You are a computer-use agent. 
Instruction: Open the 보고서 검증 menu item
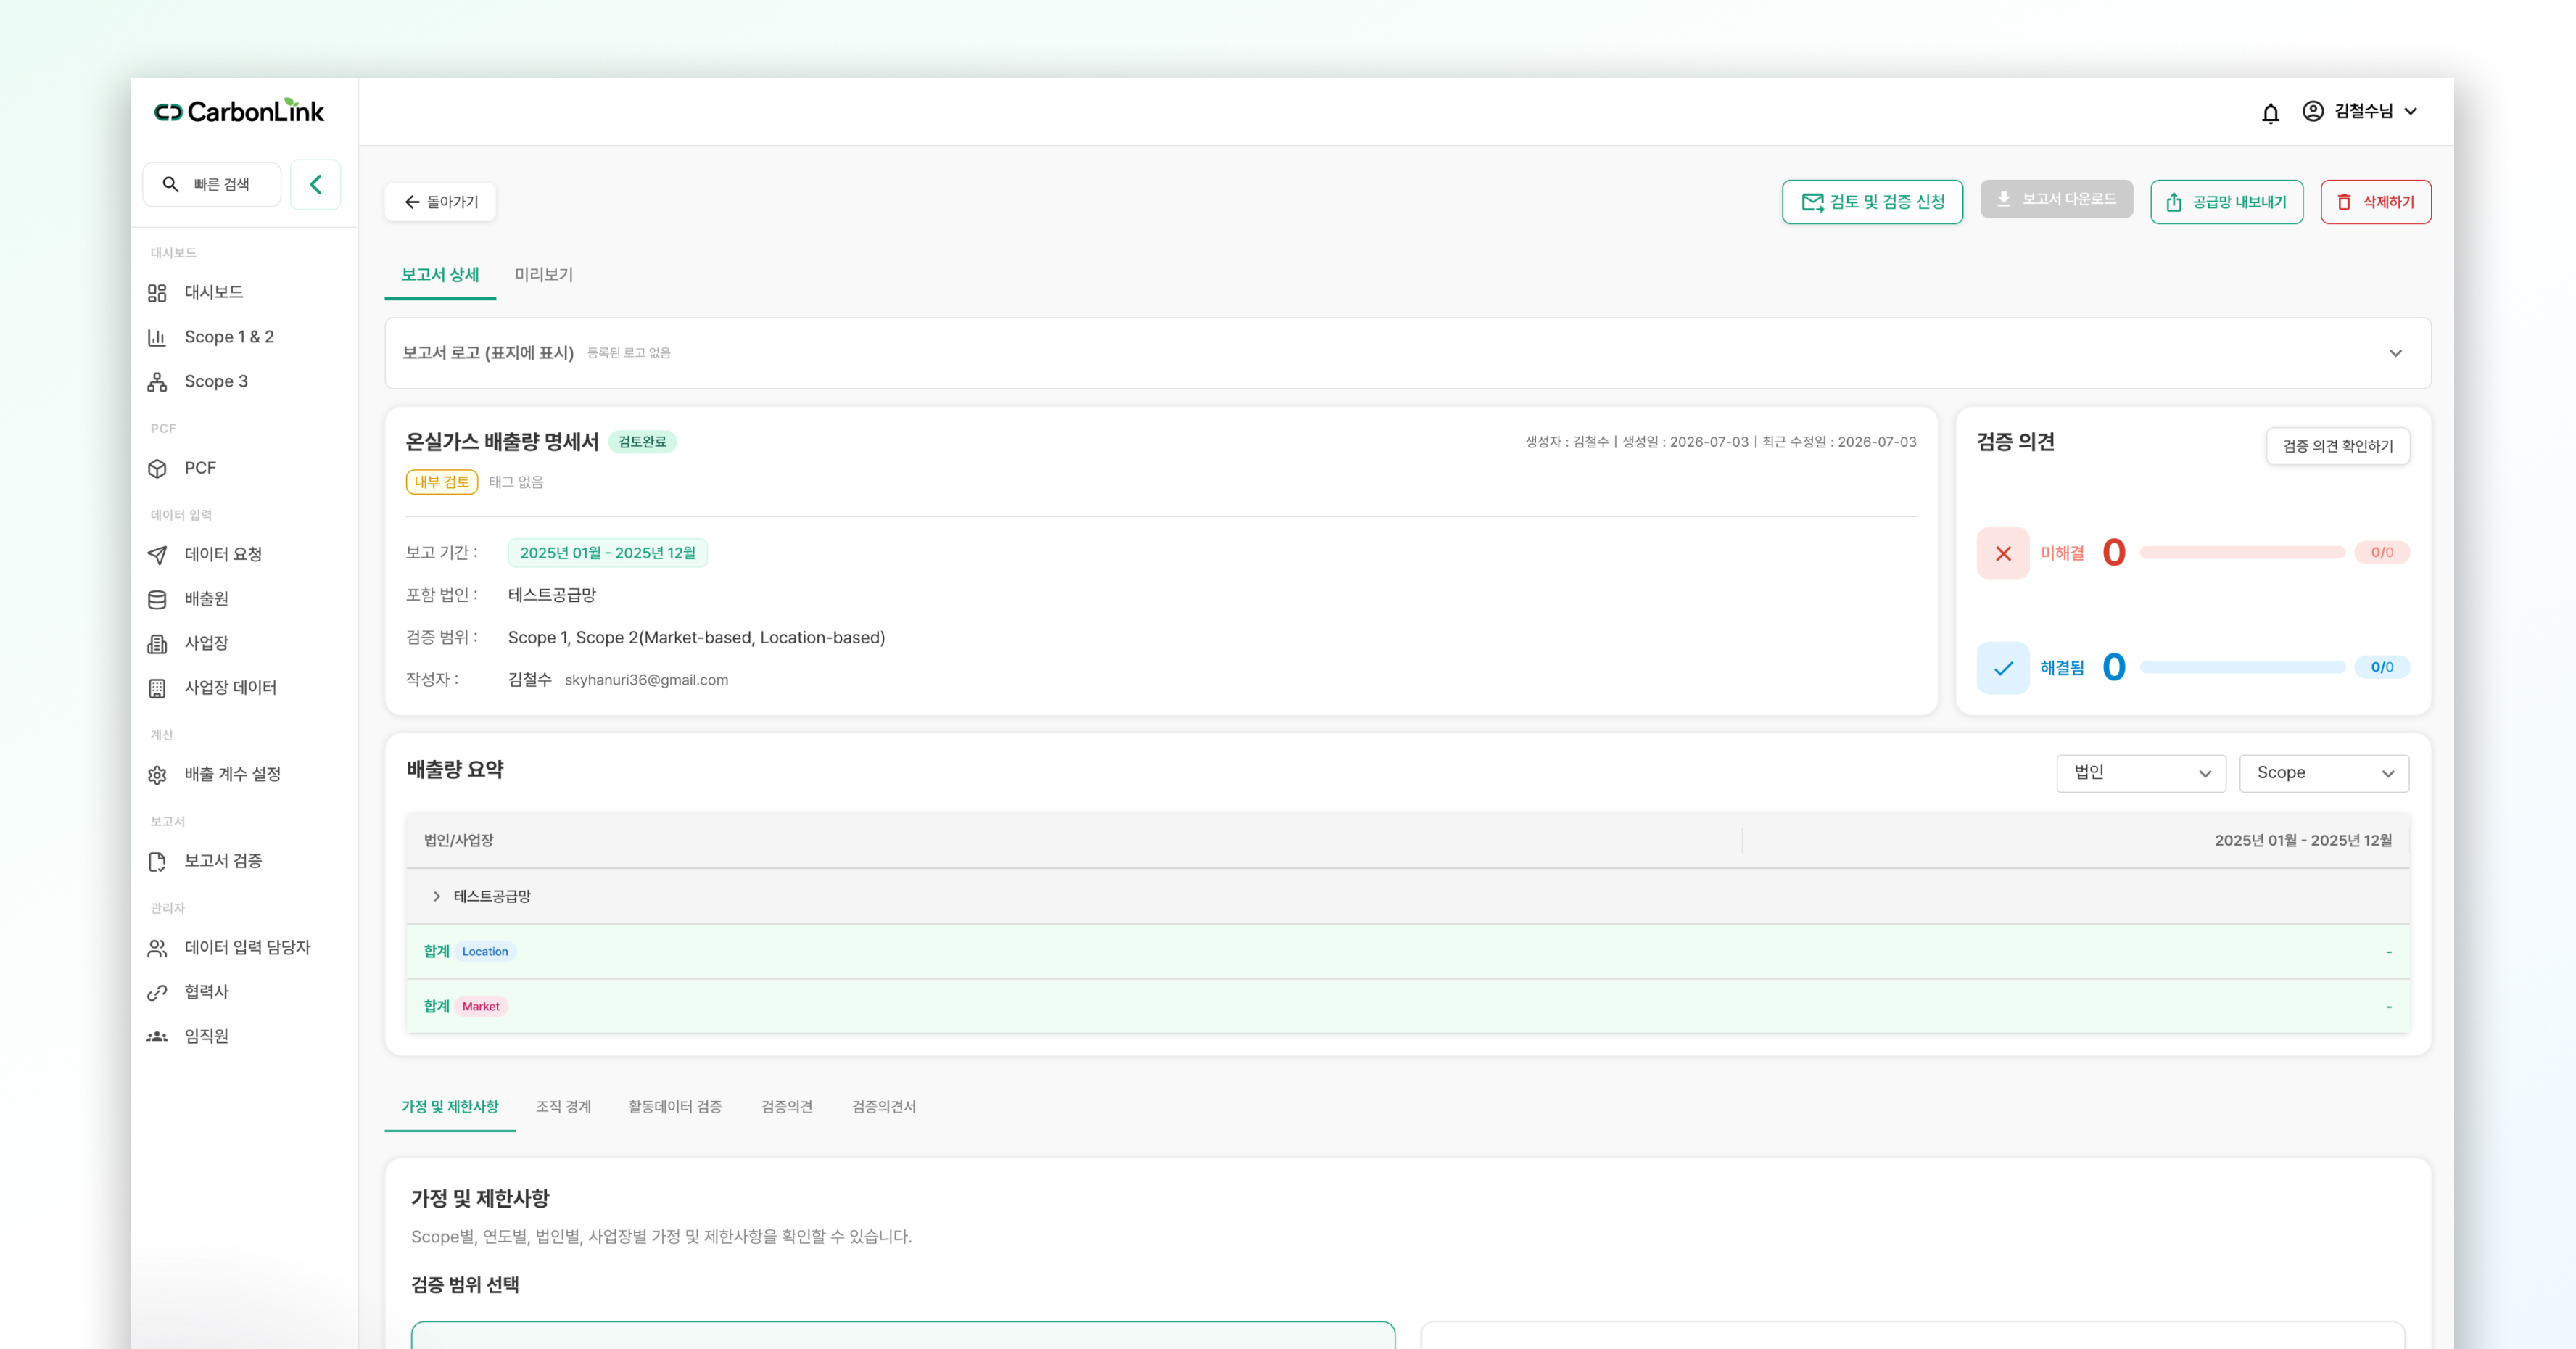point(222,861)
